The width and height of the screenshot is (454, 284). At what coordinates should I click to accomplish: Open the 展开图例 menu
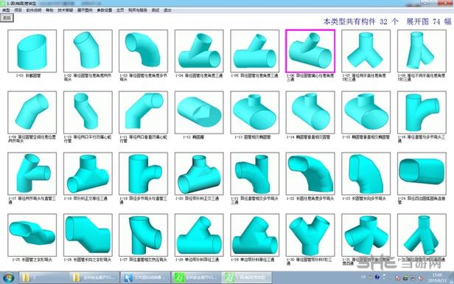[85, 10]
